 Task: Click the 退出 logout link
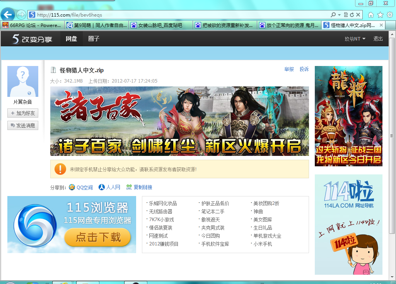378,39
